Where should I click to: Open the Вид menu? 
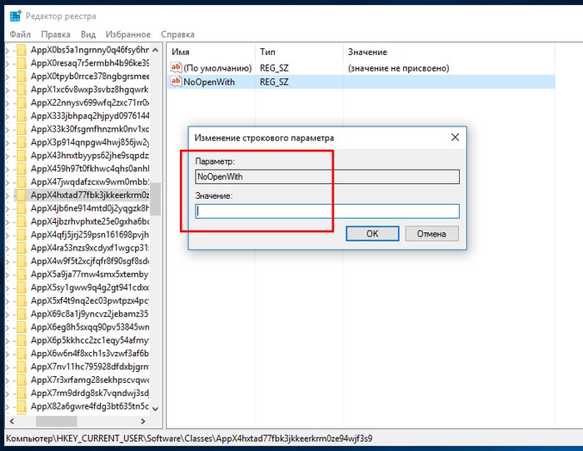[88, 35]
